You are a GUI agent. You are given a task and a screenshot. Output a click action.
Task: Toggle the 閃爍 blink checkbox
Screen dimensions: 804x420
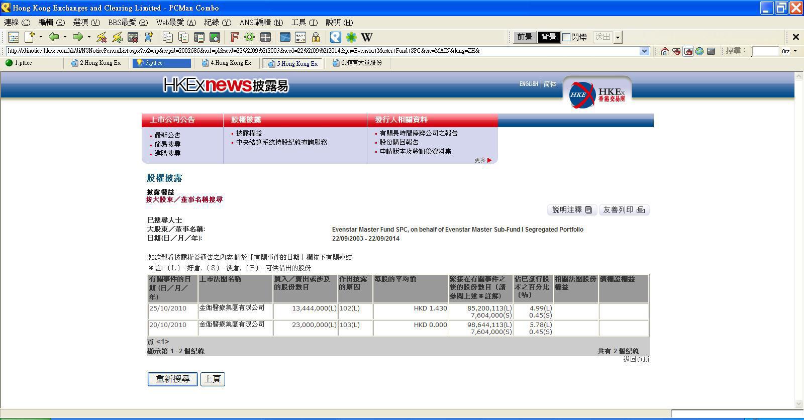point(566,37)
